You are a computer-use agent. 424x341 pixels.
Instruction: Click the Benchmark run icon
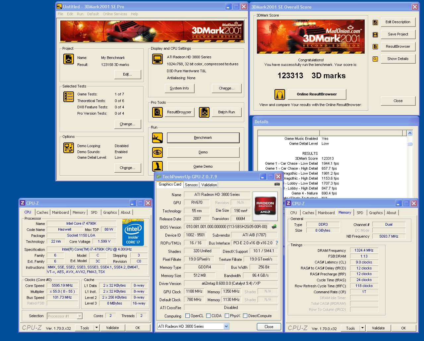pos(157,138)
